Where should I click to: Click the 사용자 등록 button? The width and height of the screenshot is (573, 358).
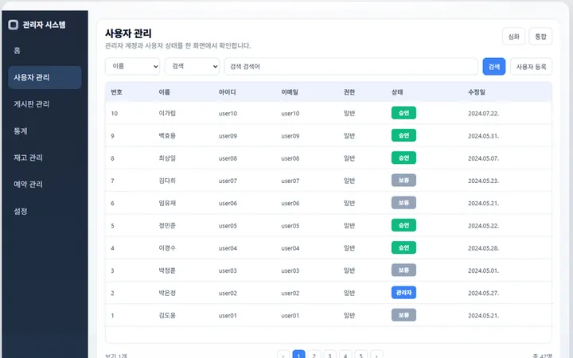click(531, 67)
